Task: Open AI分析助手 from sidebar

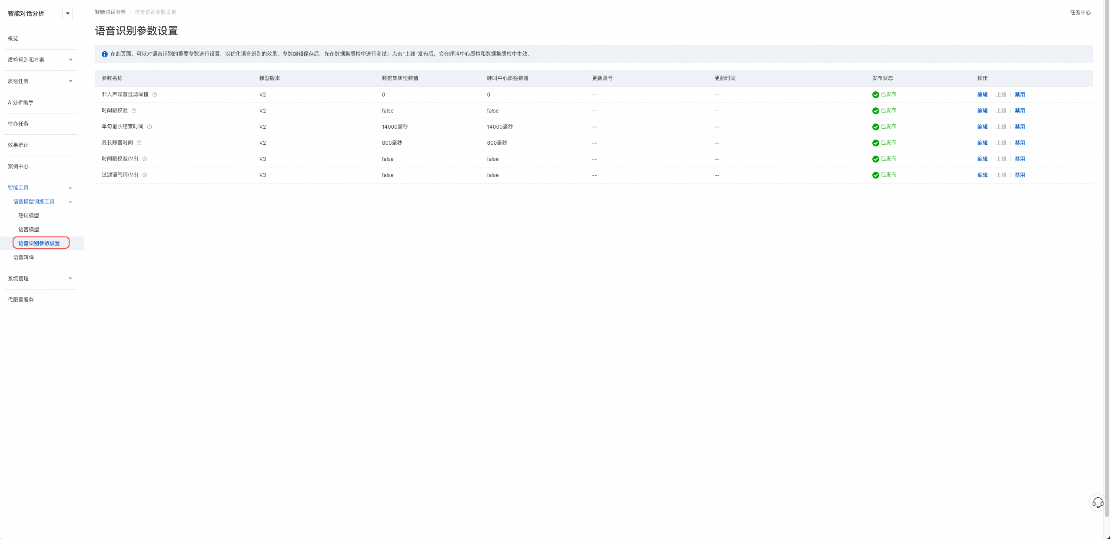Action: point(21,103)
